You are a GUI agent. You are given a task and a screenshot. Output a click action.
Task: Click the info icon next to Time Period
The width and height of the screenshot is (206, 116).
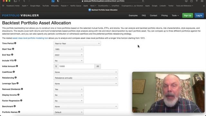point(15,43)
